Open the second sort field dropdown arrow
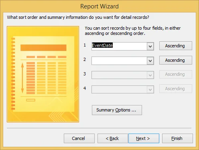Screen dimensions: 199x150 (x=150, y=61)
